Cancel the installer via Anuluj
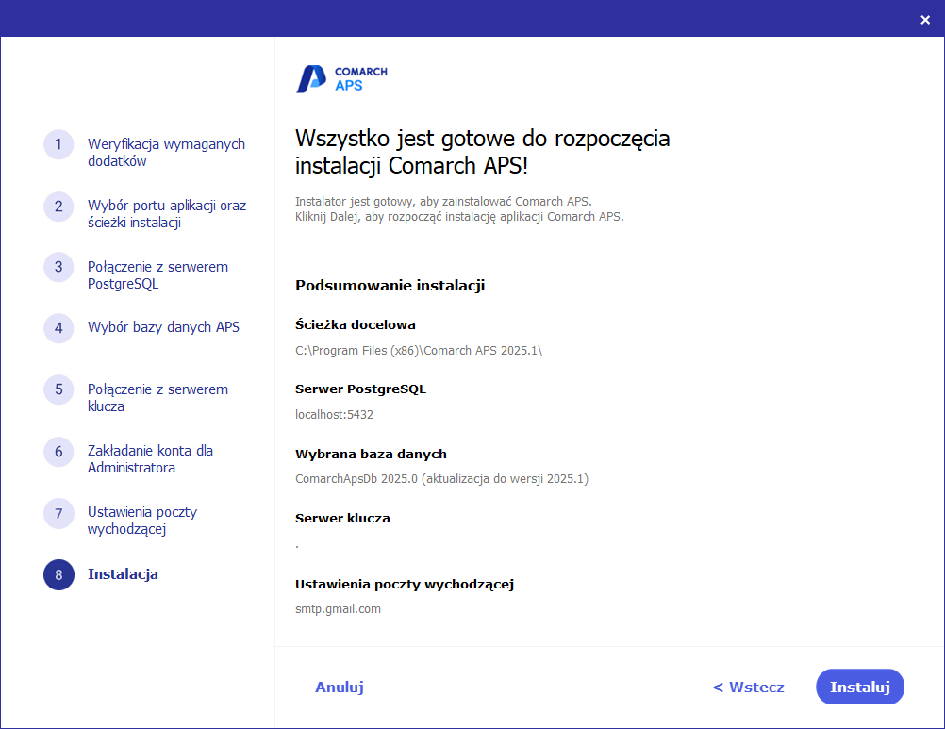 tap(339, 687)
